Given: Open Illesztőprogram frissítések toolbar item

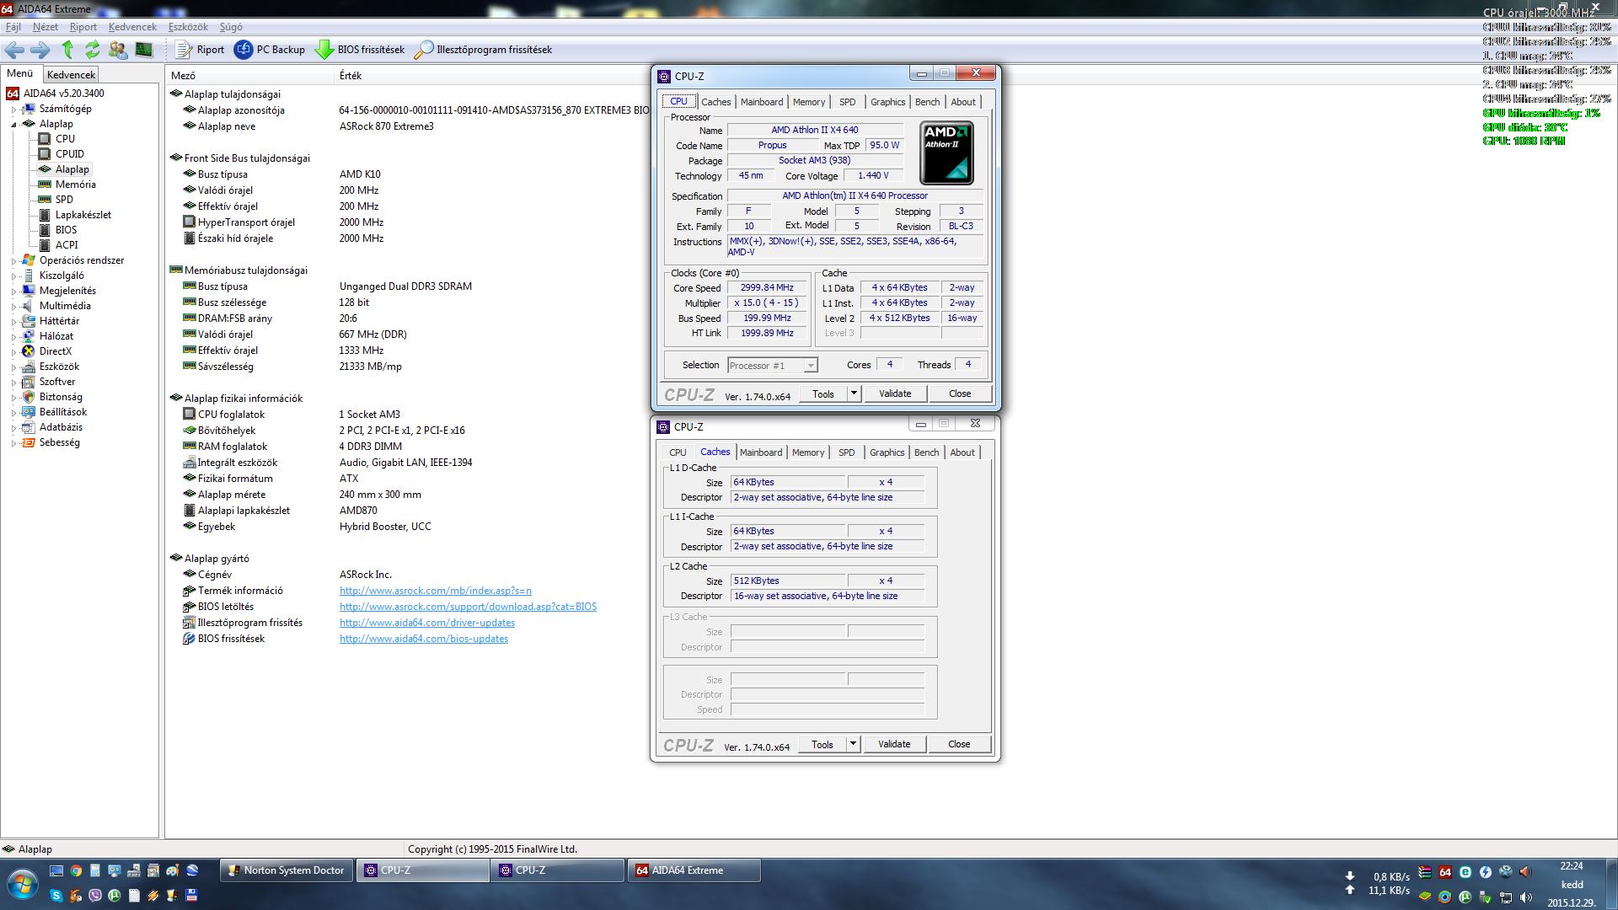Looking at the screenshot, I should [x=485, y=50].
